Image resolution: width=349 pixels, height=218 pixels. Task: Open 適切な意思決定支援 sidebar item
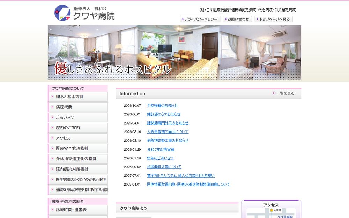[78, 190]
